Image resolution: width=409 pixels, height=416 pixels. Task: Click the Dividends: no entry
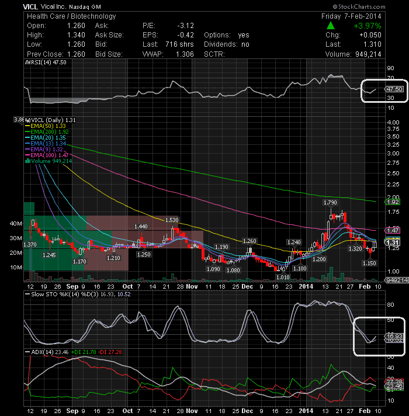point(227,44)
